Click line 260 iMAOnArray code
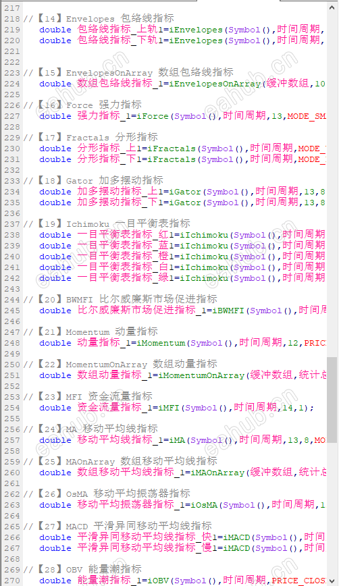The width and height of the screenshot is (339, 586). click(x=182, y=473)
